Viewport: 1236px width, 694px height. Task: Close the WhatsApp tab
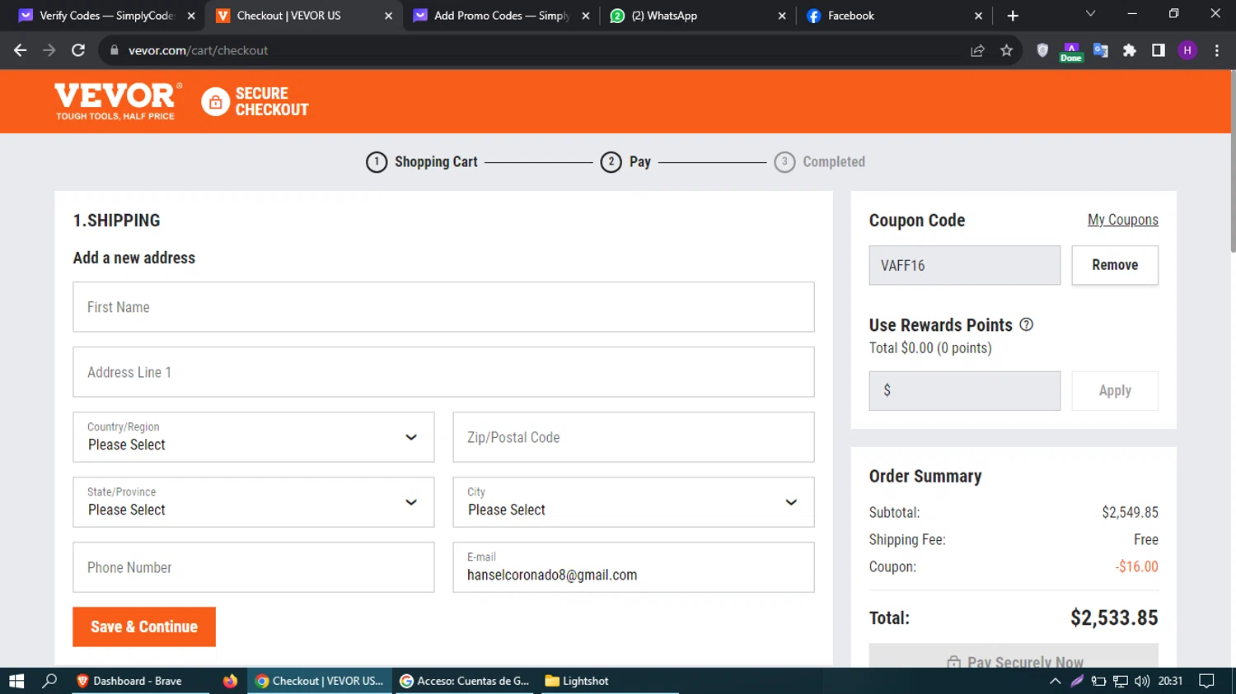pos(782,16)
